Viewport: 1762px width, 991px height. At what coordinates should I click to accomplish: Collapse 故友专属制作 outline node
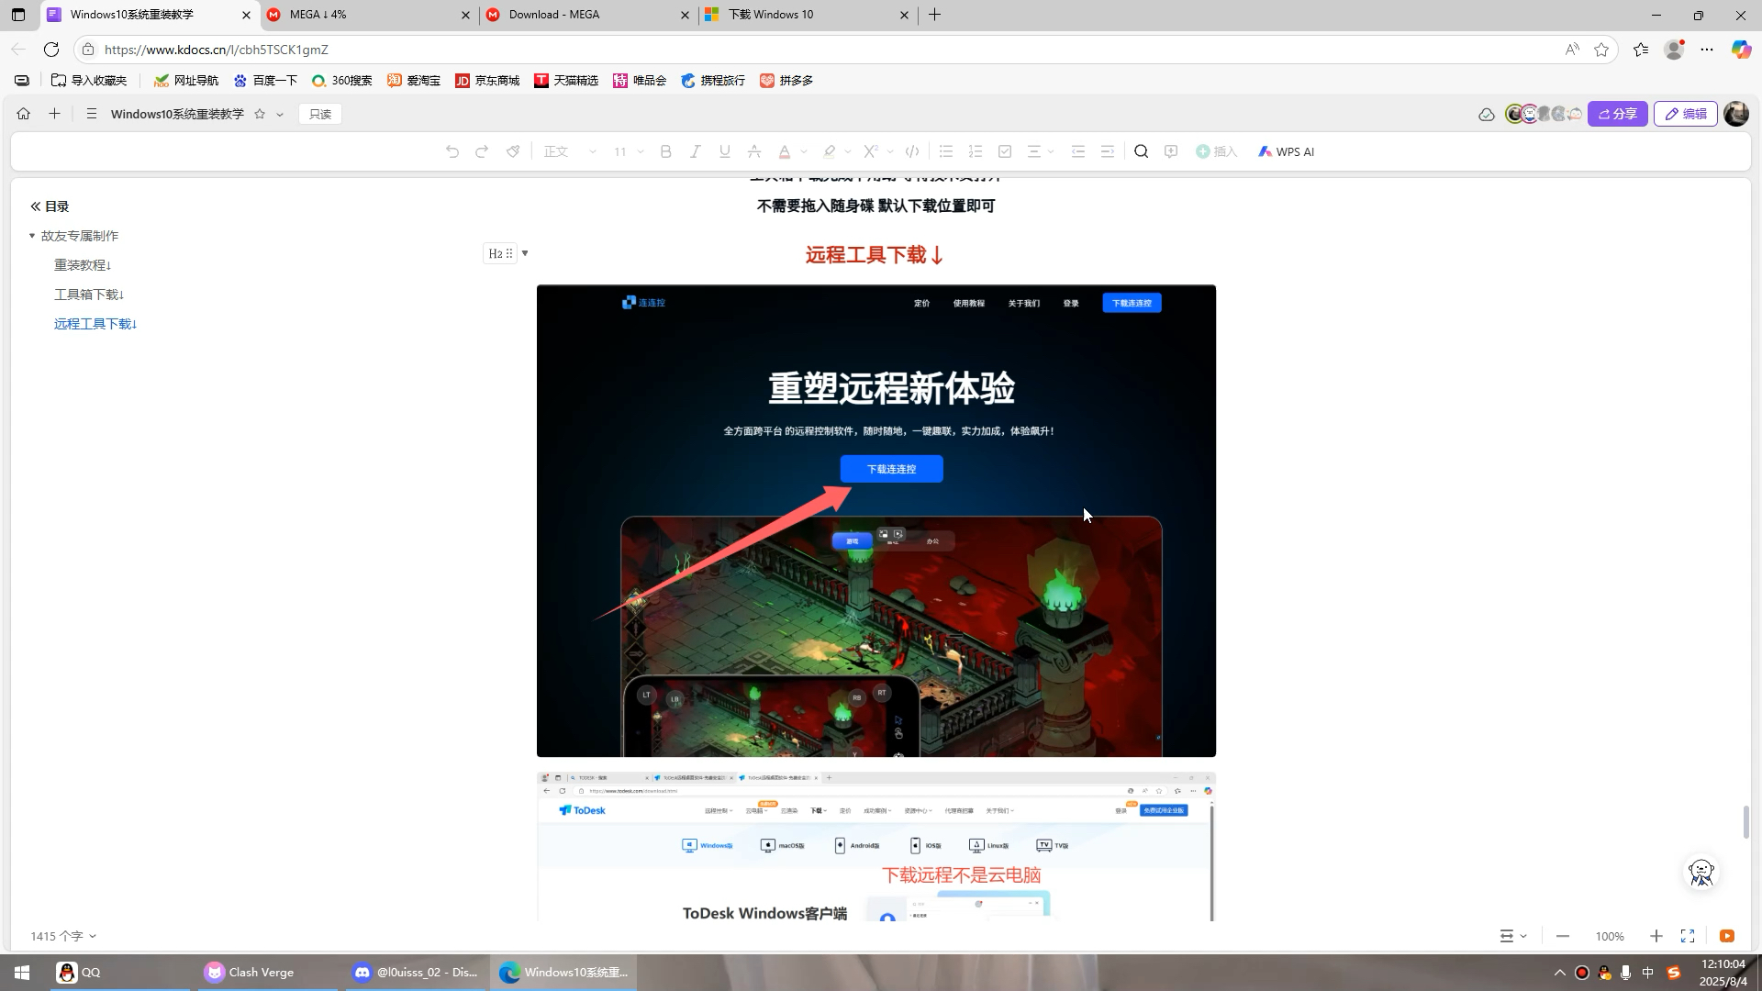click(32, 236)
